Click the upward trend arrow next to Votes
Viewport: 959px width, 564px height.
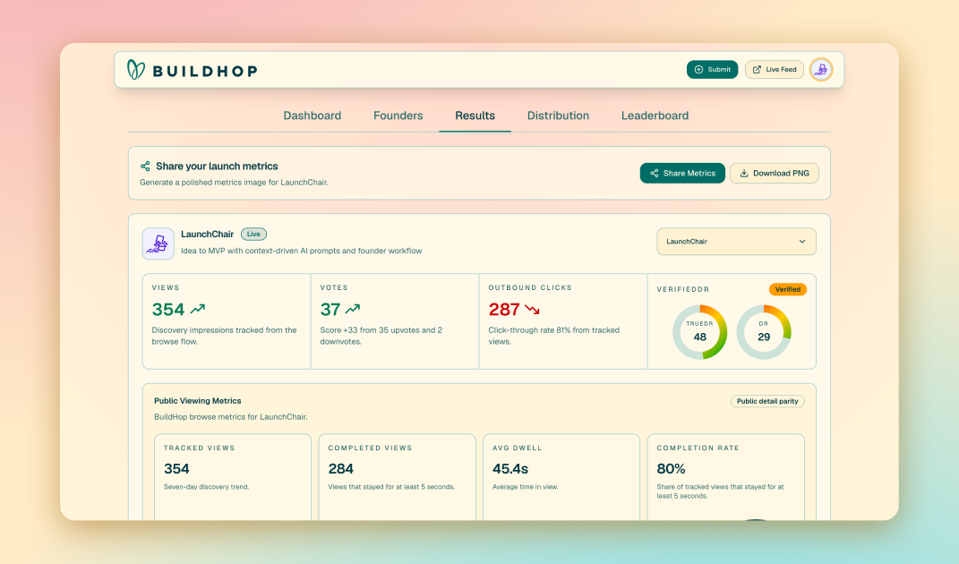353,309
